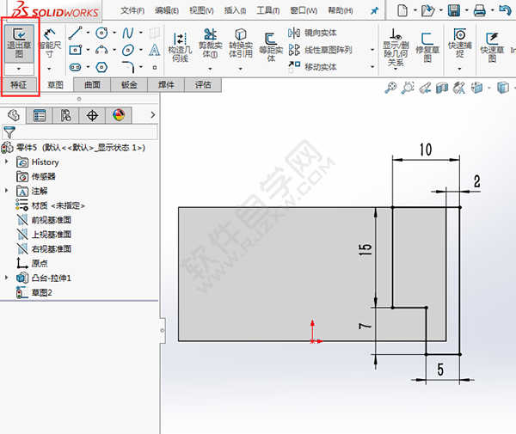Open the Line tool dropdown arrow
This screenshot has height=434, width=516.
[89, 33]
